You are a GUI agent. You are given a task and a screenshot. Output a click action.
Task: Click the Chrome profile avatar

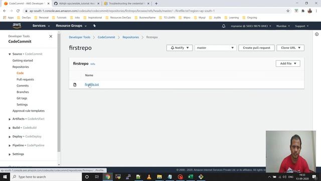point(310,11)
